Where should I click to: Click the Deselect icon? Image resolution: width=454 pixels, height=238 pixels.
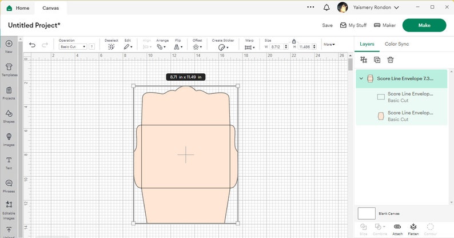(111, 46)
